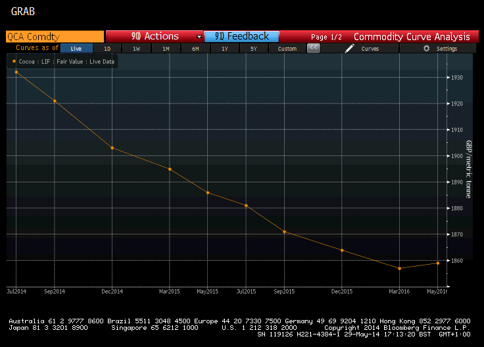Click the 1870 y-axis label

coord(457,234)
